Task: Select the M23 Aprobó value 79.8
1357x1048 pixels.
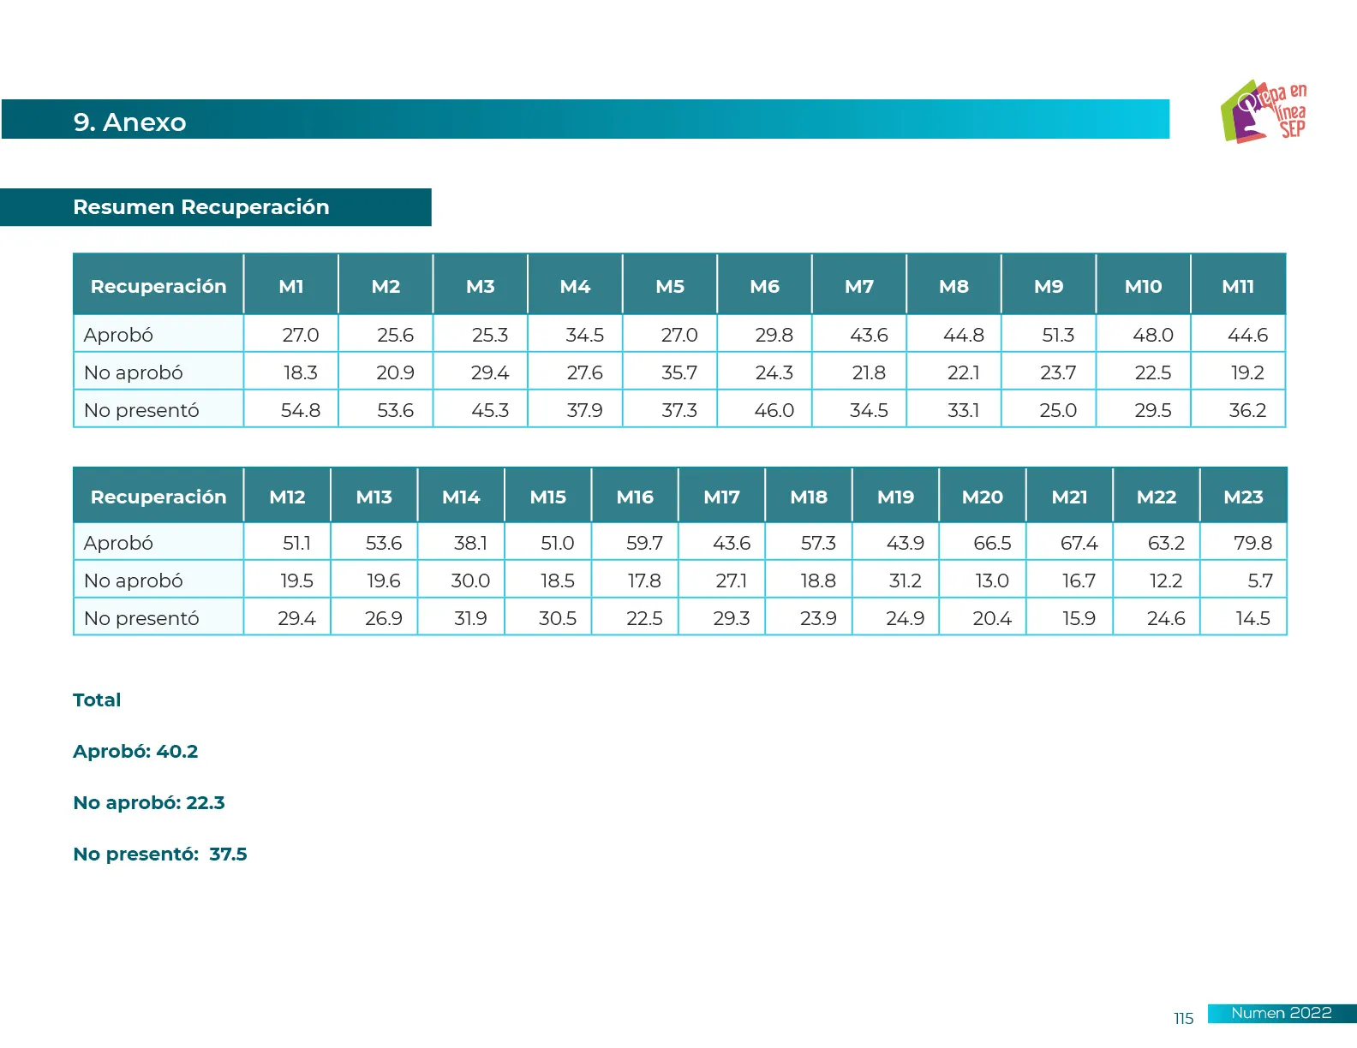Action: point(1252,543)
